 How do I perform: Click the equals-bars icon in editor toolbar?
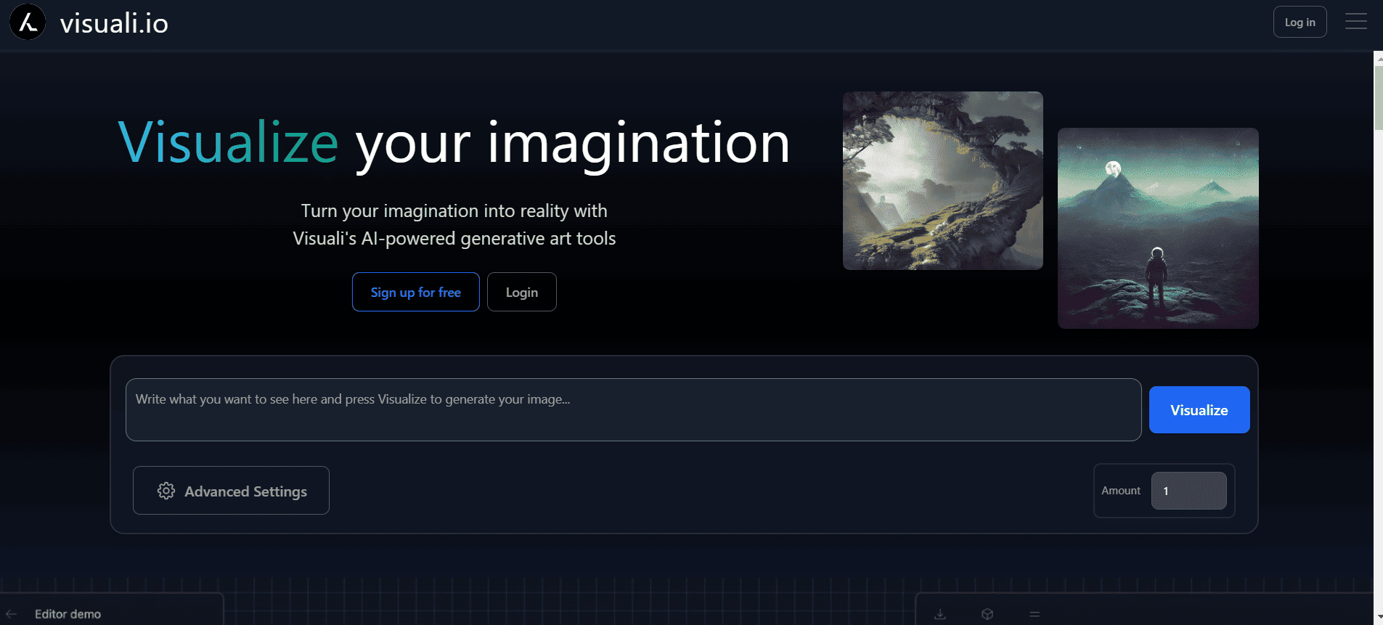tap(1035, 614)
